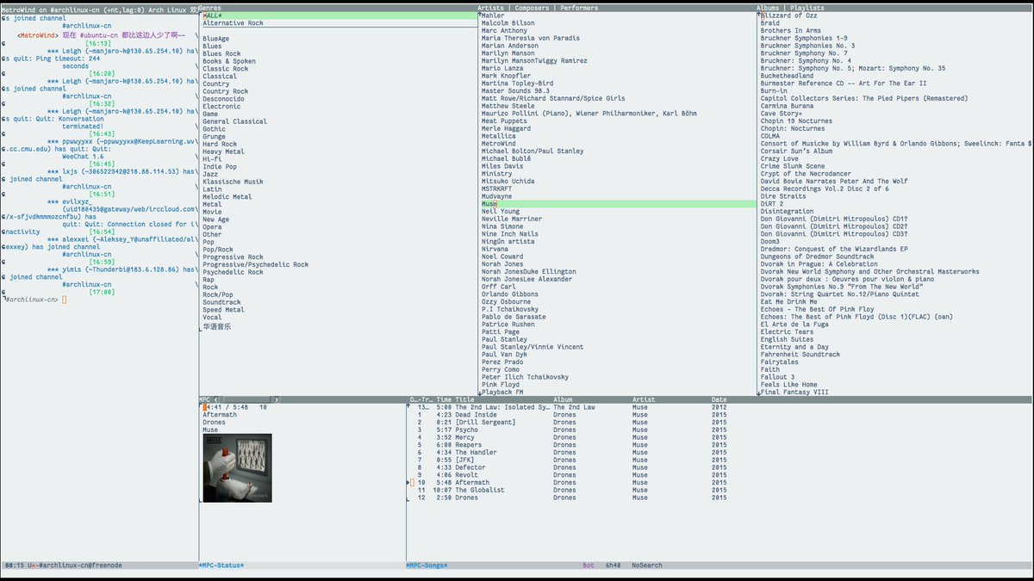
Task: Select the Progressive Rock genre
Action: point(233,257)
